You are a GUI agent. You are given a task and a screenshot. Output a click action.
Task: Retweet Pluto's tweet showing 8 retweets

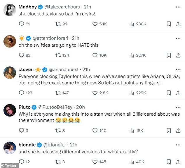tap(58, 130)
